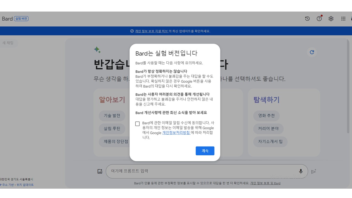
Task: Click the 계속 button in the dialog
Action: point(205,151)
